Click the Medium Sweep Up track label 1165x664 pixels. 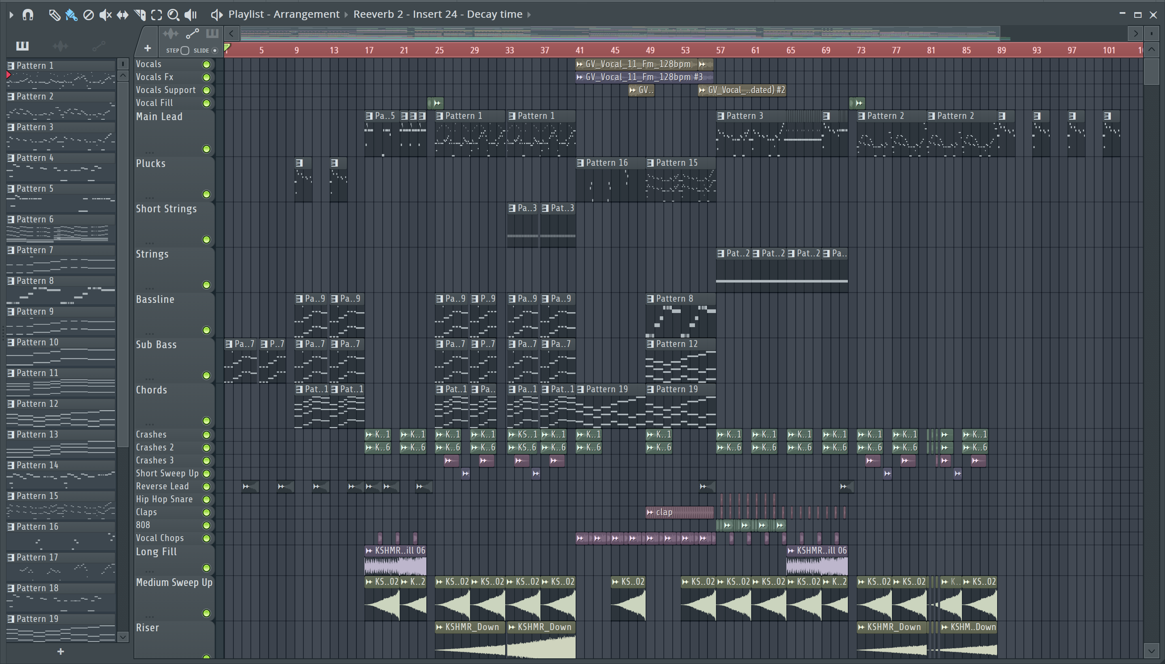point(174,583)
